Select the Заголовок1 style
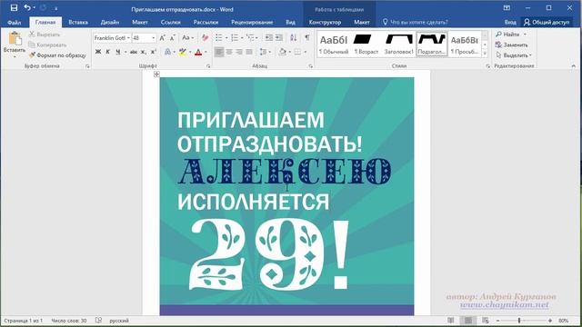This screenshot has height=327, width=582. (398, 44)
